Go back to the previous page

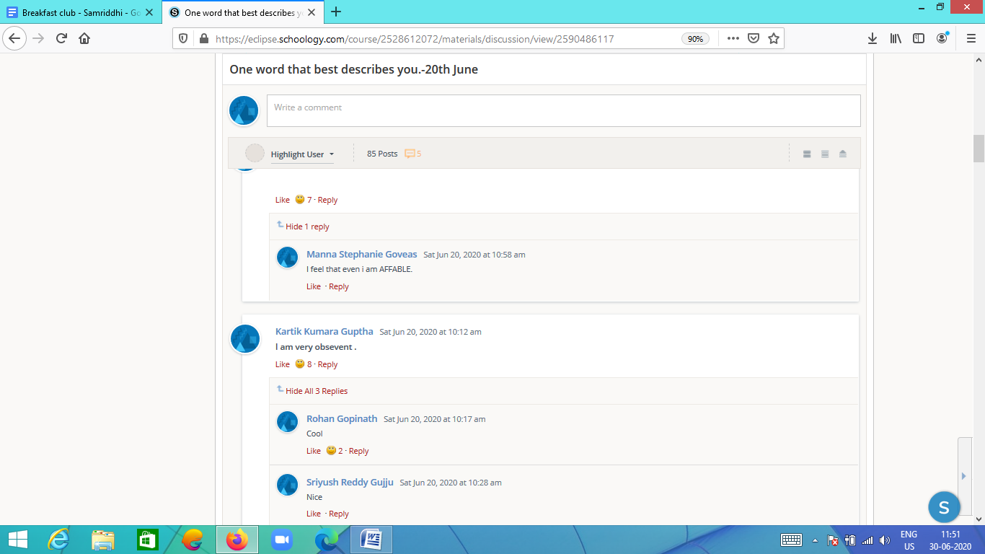[15, 38]
